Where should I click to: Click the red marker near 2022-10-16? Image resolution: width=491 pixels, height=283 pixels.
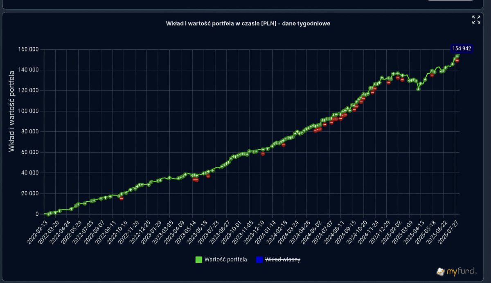coord(121,199)
